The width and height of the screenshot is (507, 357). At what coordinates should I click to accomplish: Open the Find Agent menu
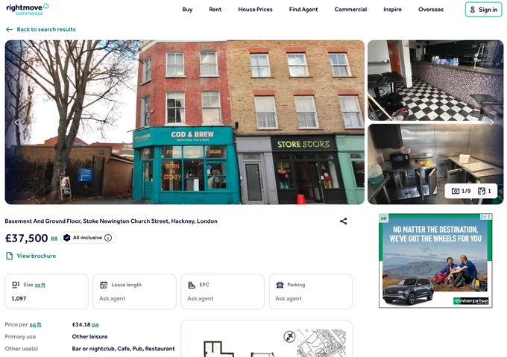303,10
